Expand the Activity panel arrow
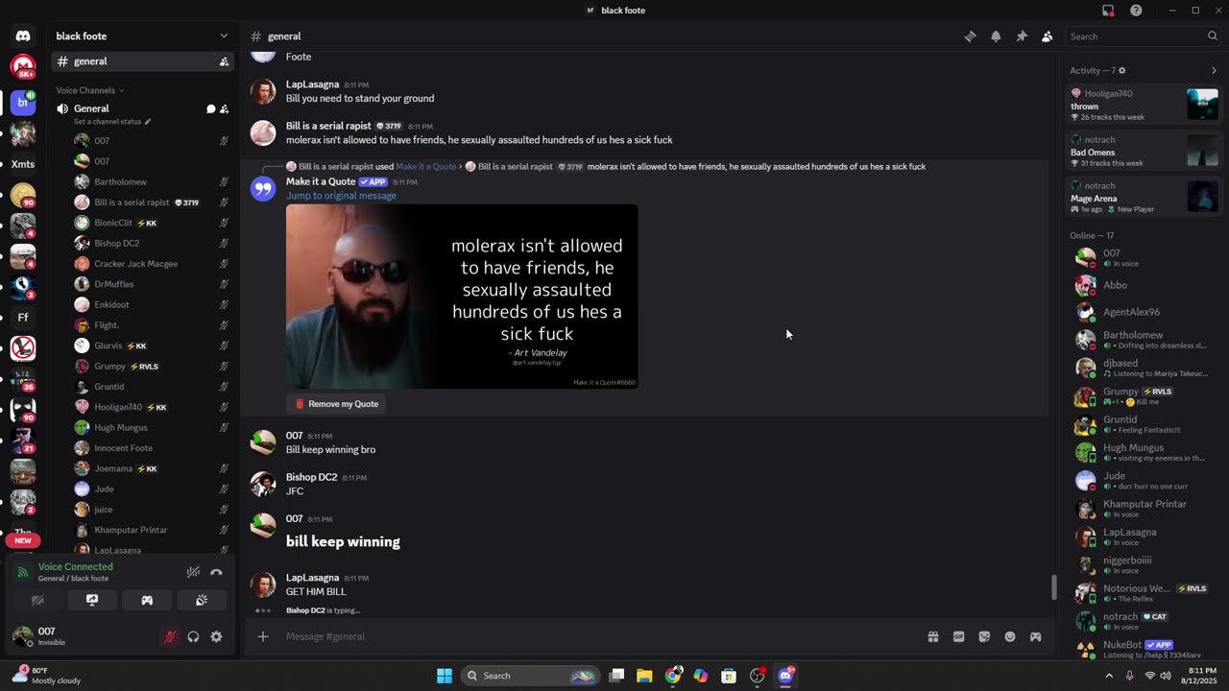This screenshot has width=1229, height=691. (x=1214, y=70)
